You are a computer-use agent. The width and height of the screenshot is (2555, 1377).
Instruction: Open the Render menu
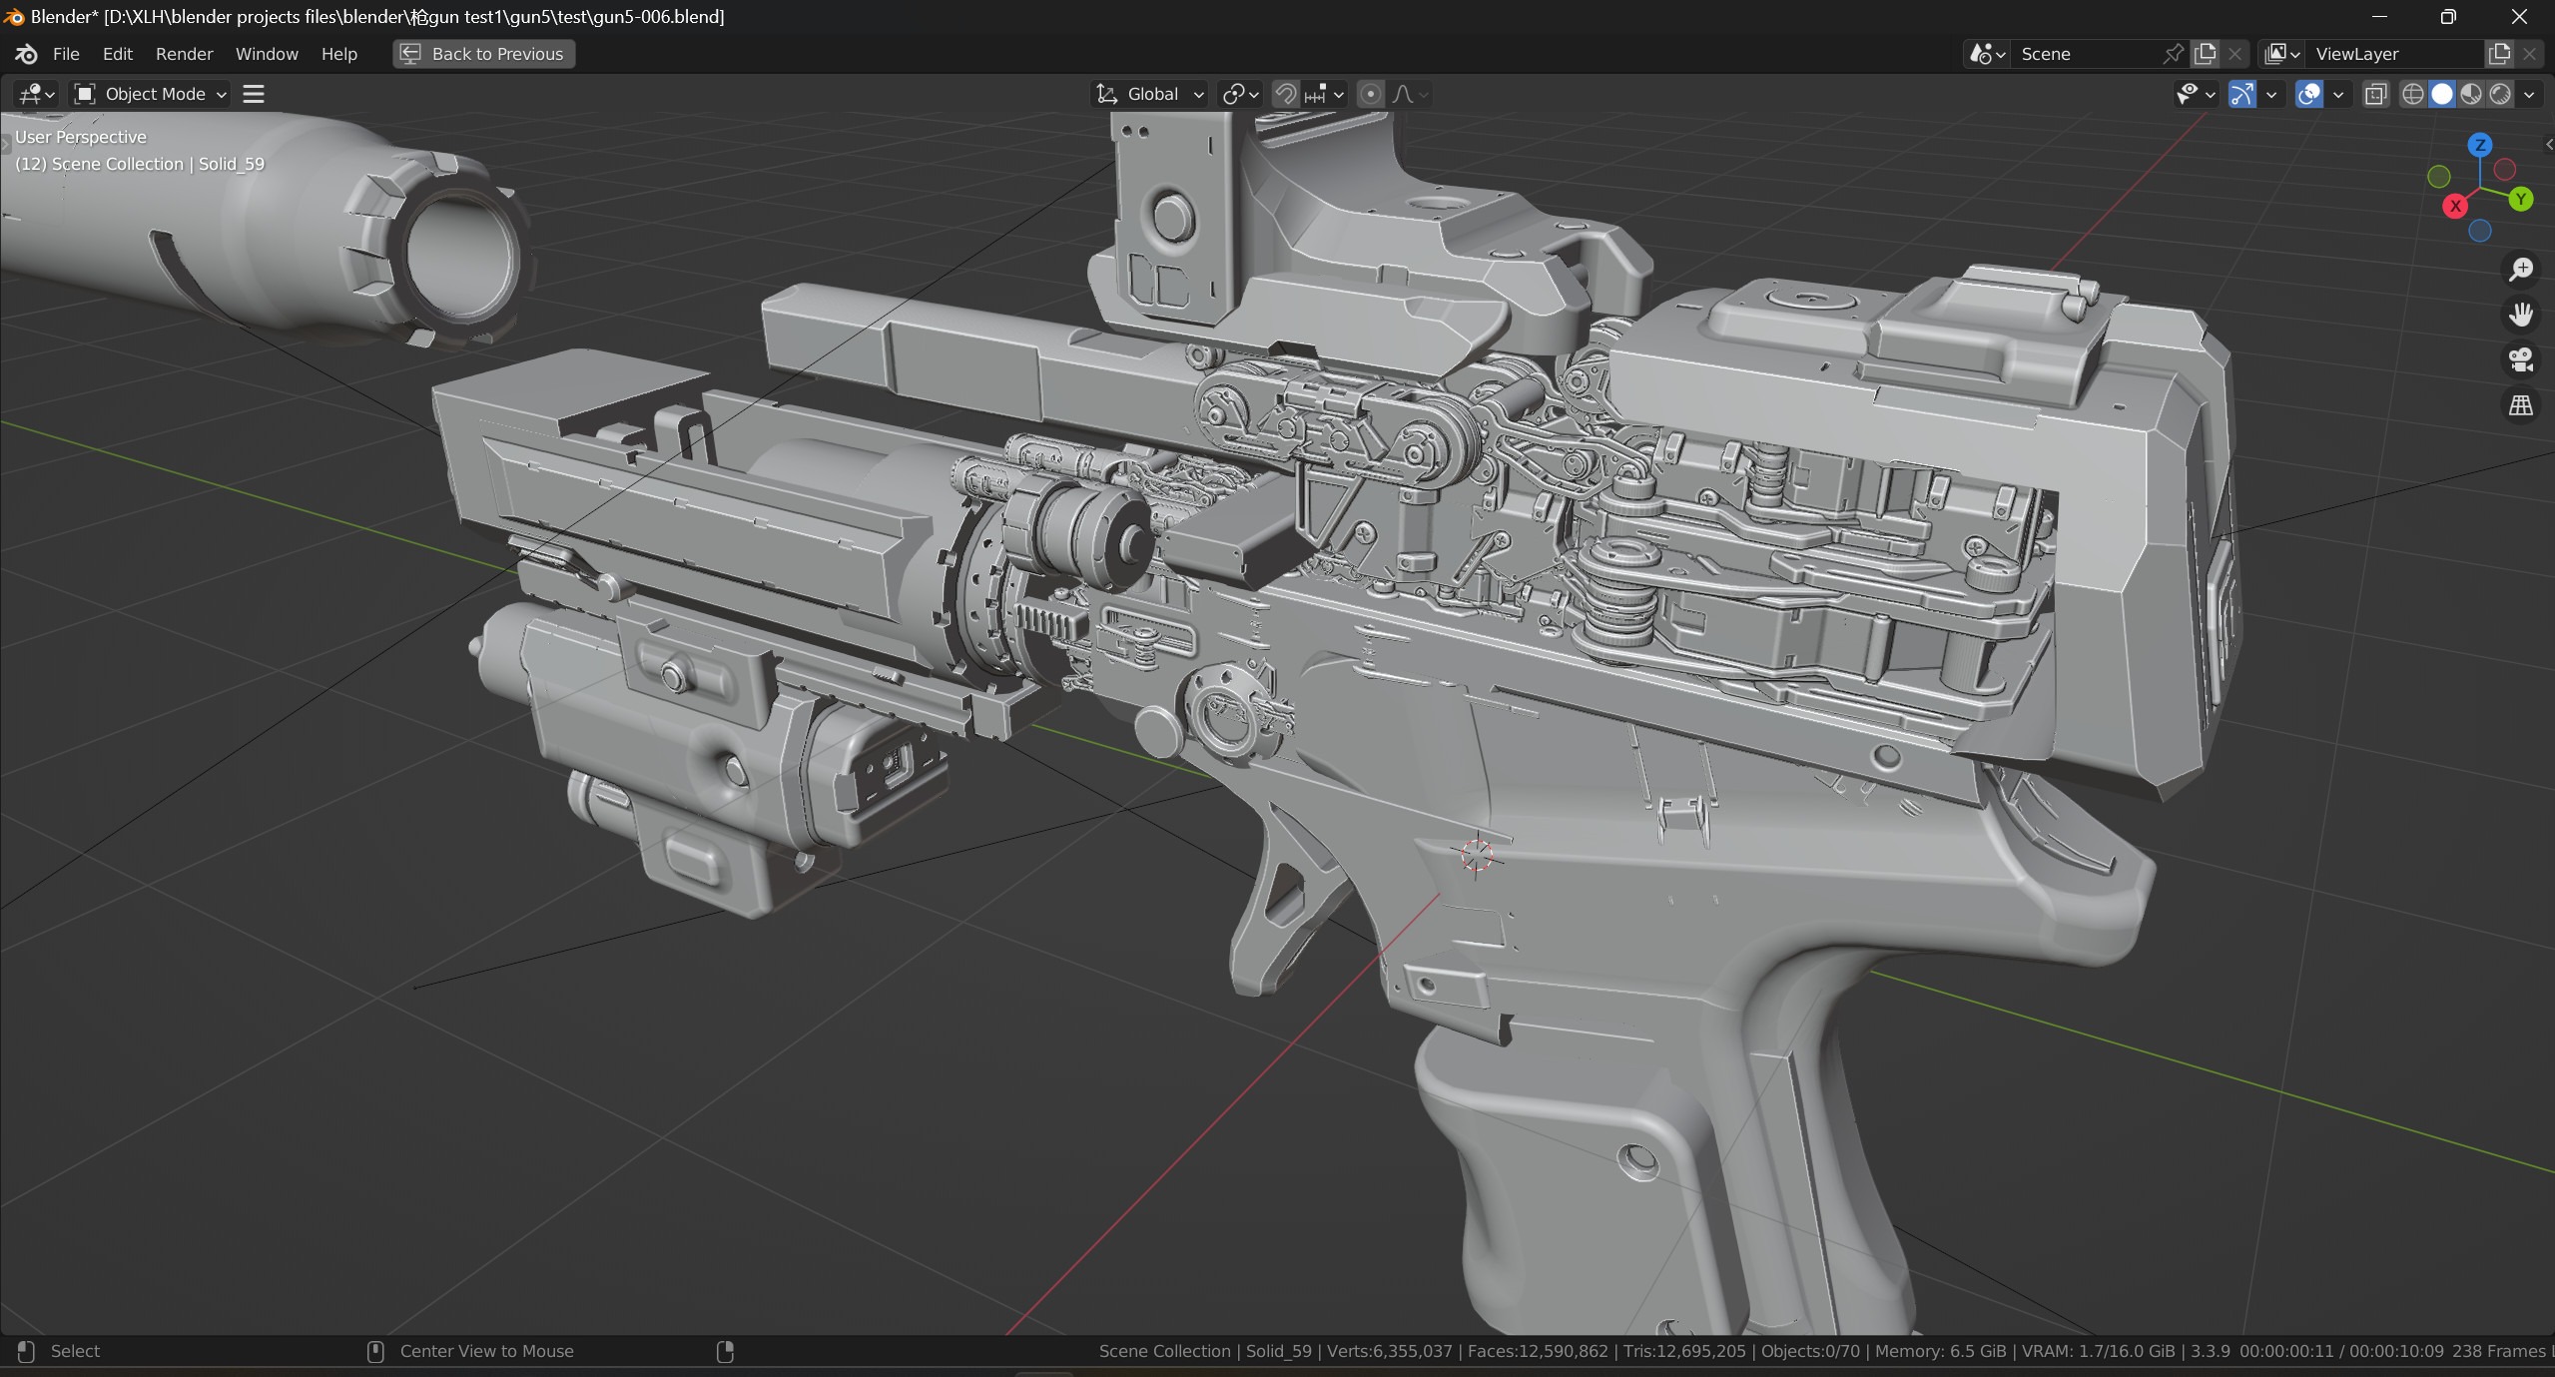pos(184,54)
